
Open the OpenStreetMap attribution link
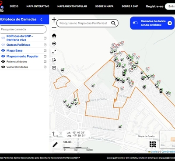168,151
